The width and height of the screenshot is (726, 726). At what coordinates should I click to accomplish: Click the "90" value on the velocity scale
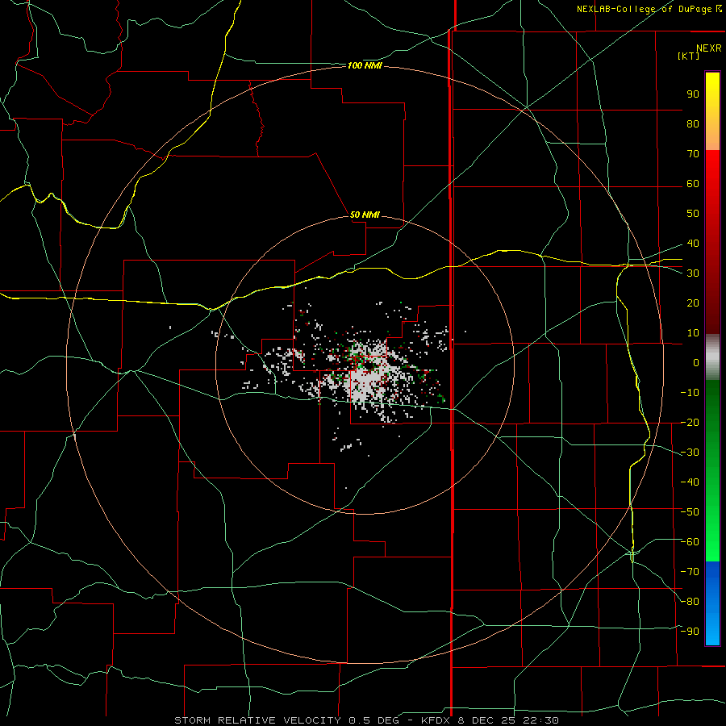(x=693, y=94)
